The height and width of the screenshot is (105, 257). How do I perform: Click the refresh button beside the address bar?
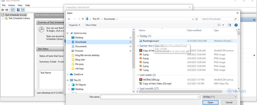pyautogui.click(x=197, y=19)
